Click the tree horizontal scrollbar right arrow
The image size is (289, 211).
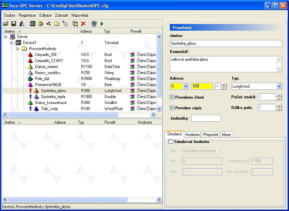click(x=153, y=115)
